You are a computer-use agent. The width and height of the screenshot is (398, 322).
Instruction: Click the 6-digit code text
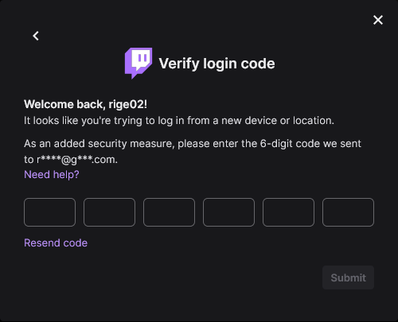click(290, 144)
